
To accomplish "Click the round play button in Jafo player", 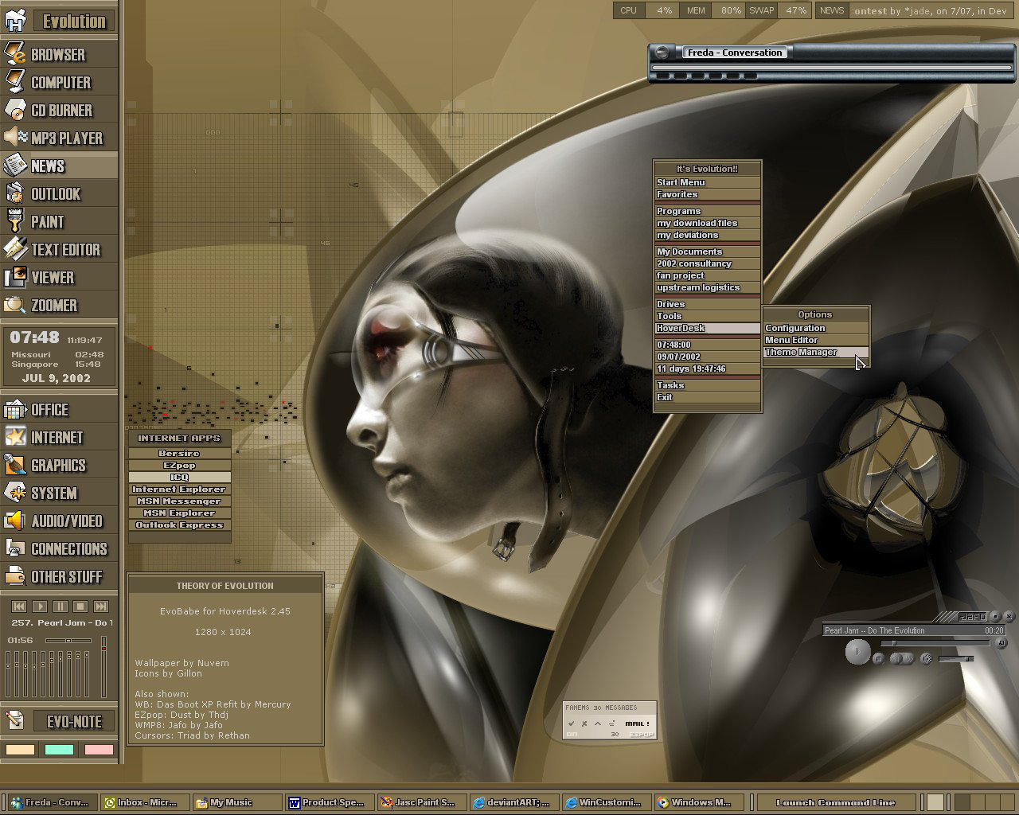I will (x=857, y=653).
